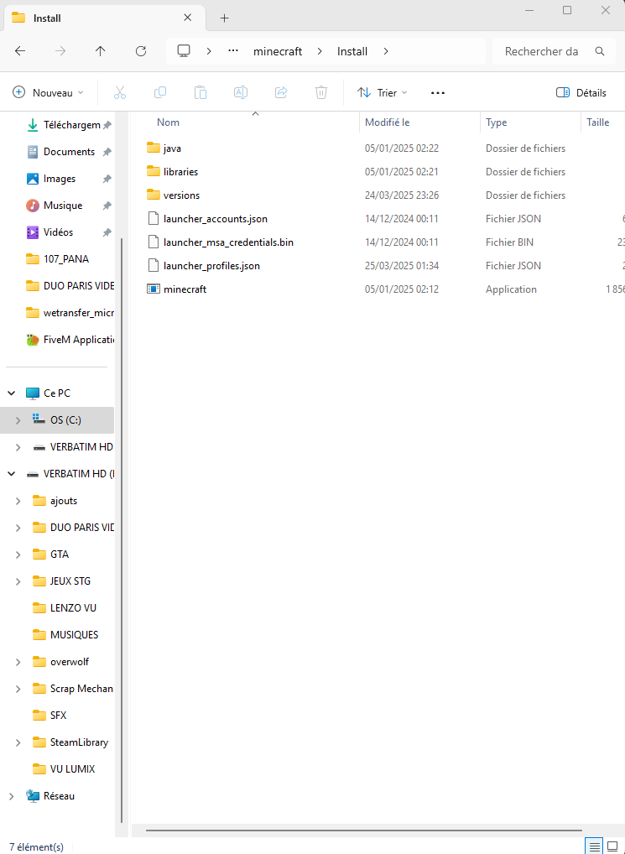Open a new tab with plus button
Image resolution: width=625 pixels, height=854 pixels.
[x=224, y=18]
